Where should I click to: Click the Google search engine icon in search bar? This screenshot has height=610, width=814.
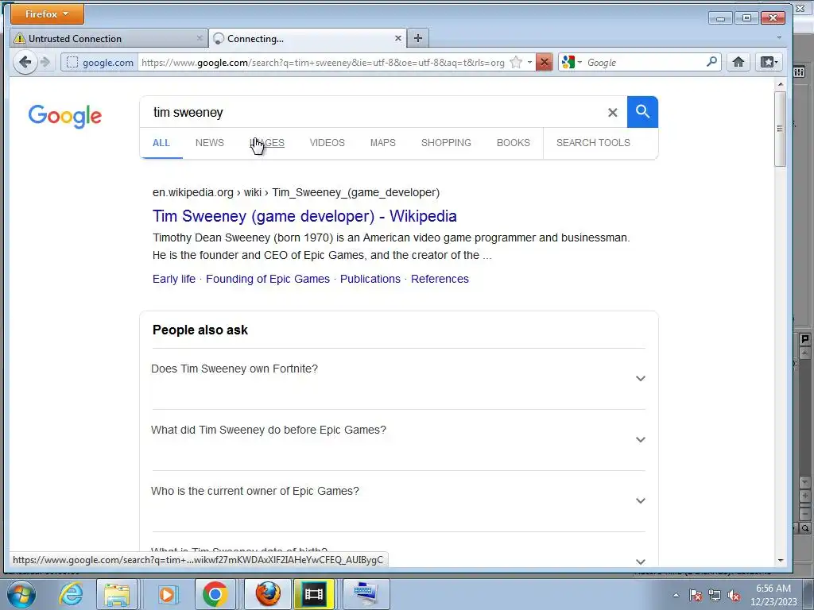[568, 62]
